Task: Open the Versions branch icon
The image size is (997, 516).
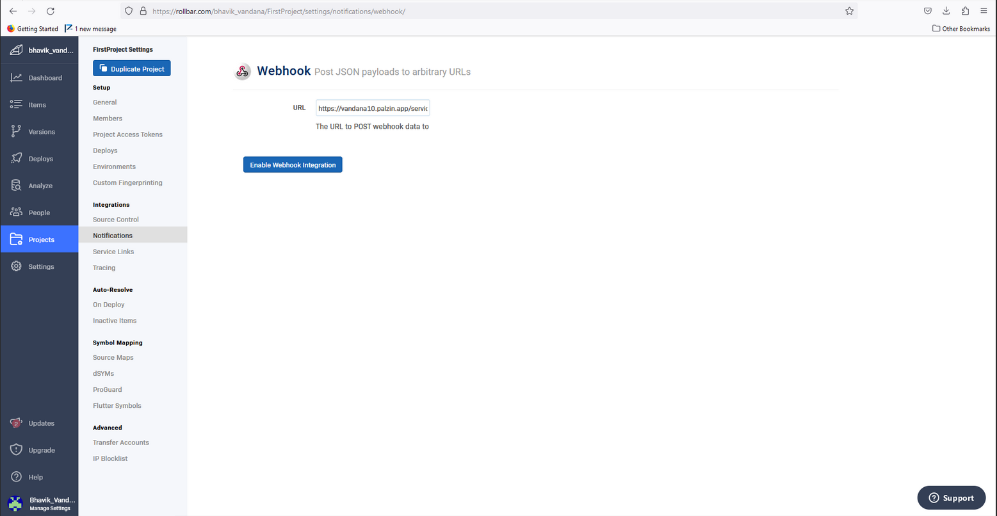Action: click(x=16, y=131)
